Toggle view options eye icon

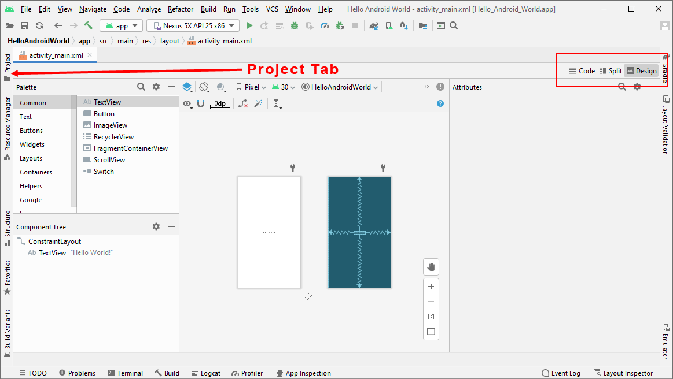(x=187, y=104)
